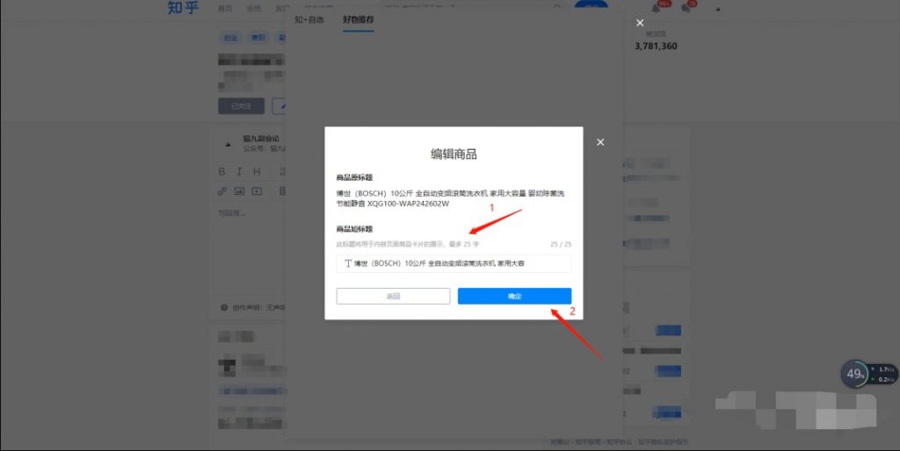Click the 3,781,360 views count
The height and width of the screenshot is (451, 900).
(x=656, y=46)
